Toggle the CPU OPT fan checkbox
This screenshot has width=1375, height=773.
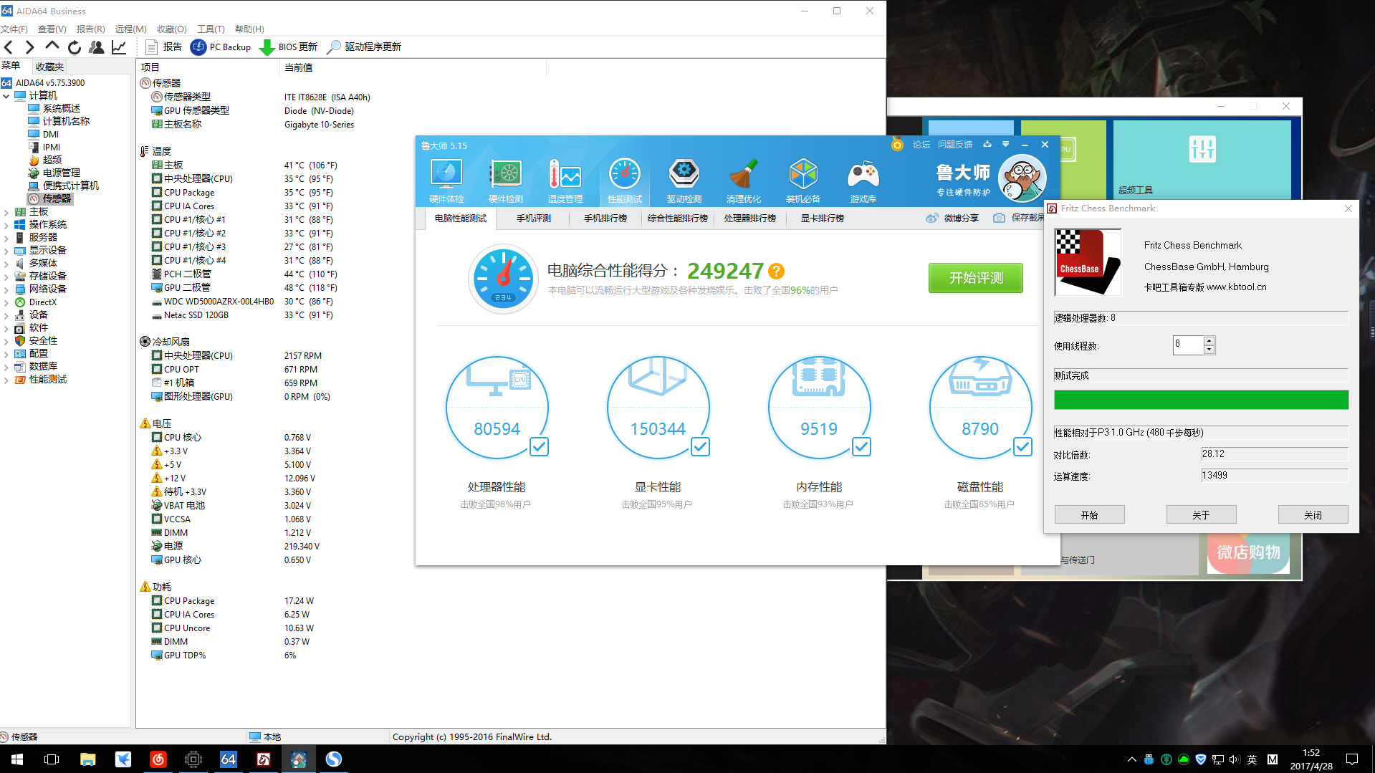point(156,370)
